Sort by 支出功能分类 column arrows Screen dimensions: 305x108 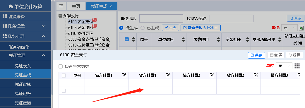coord(280,40)
